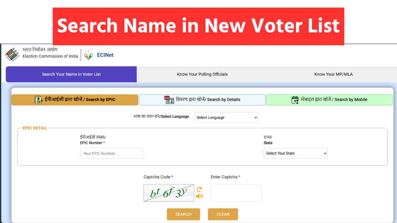Click inside the Your EPIC Number field
The width and height of the screenshot is (397, 223).
[112, 153]
